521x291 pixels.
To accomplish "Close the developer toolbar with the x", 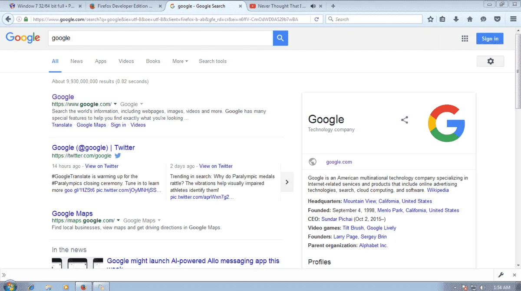I will coord(514,275).
